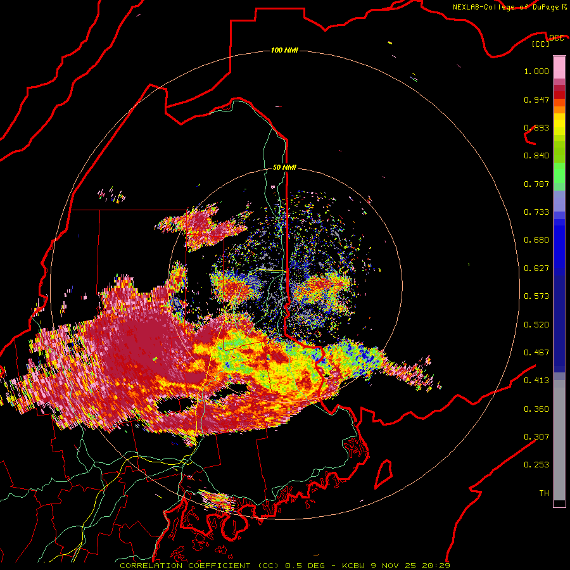
Task: Click the 0.520 colorbar value label
Action: tap(536, 325)
